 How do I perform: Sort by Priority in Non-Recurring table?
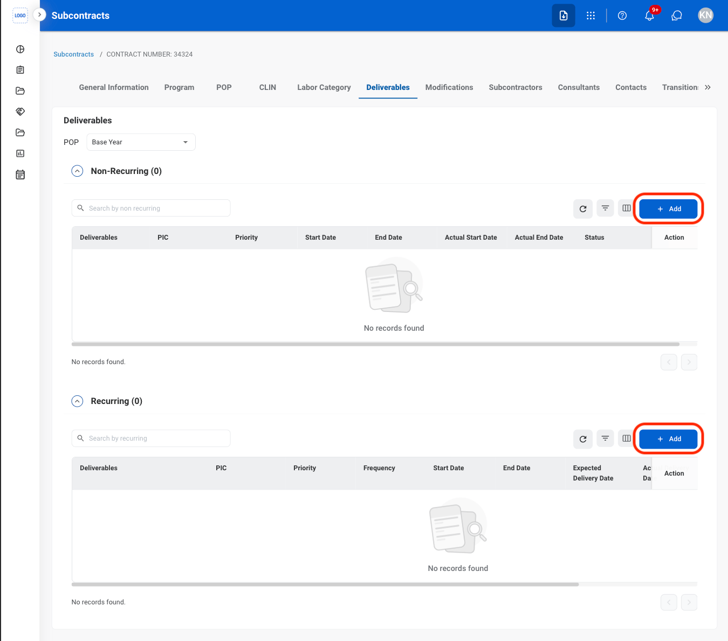click(246, 238)
